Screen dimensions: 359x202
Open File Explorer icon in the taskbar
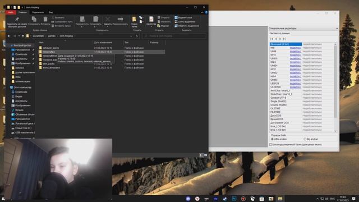click(280, 199)
